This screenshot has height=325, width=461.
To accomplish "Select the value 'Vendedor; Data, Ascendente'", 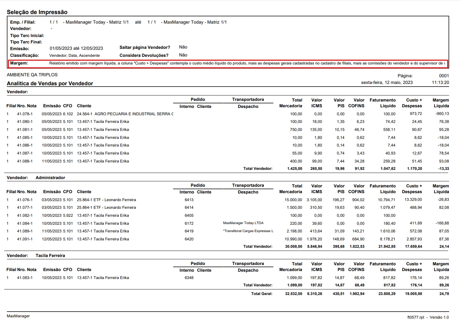I will [74, 56].
